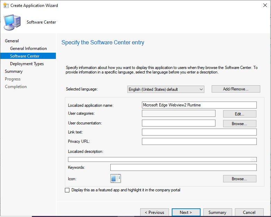The height and width of the screenshot is (217, 271).
Task: Open the Selected language dropdown
Action: tap(166, 89)
